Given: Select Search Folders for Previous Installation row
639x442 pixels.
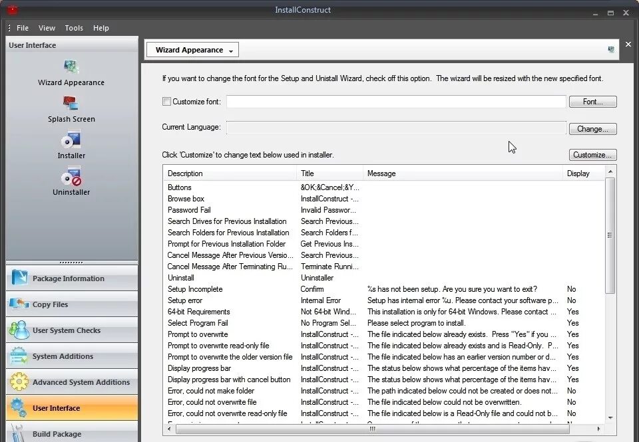Looking at the screenshot, I should [x=384, y=233].
